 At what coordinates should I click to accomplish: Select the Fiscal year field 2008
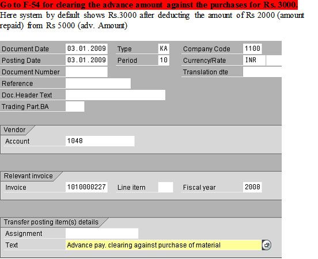tap(252, 187)
